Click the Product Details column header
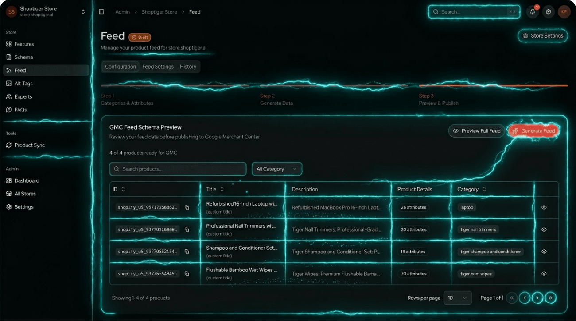576x321 pixels. (x=415, y=189)
